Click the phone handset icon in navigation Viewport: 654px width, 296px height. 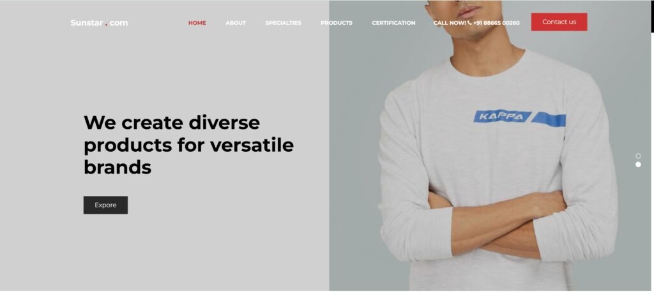469,22
